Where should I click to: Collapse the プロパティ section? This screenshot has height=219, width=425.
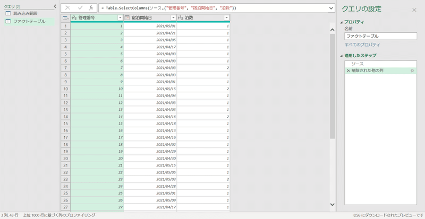click(x=341, y=22)
